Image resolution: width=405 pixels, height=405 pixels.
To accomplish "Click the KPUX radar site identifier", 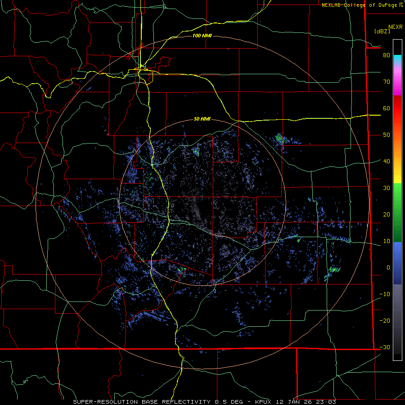I will coord(263,402).
